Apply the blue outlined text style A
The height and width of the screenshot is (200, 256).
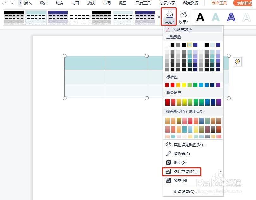(x=231, y=17)
